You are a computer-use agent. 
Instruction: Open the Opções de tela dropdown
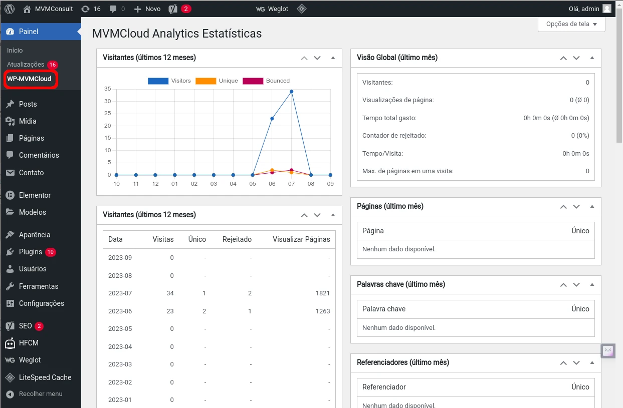point(571,24)
